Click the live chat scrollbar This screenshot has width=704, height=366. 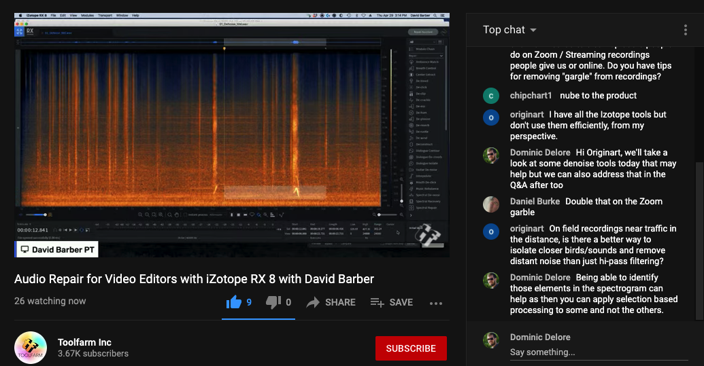(x=699, y=241)
